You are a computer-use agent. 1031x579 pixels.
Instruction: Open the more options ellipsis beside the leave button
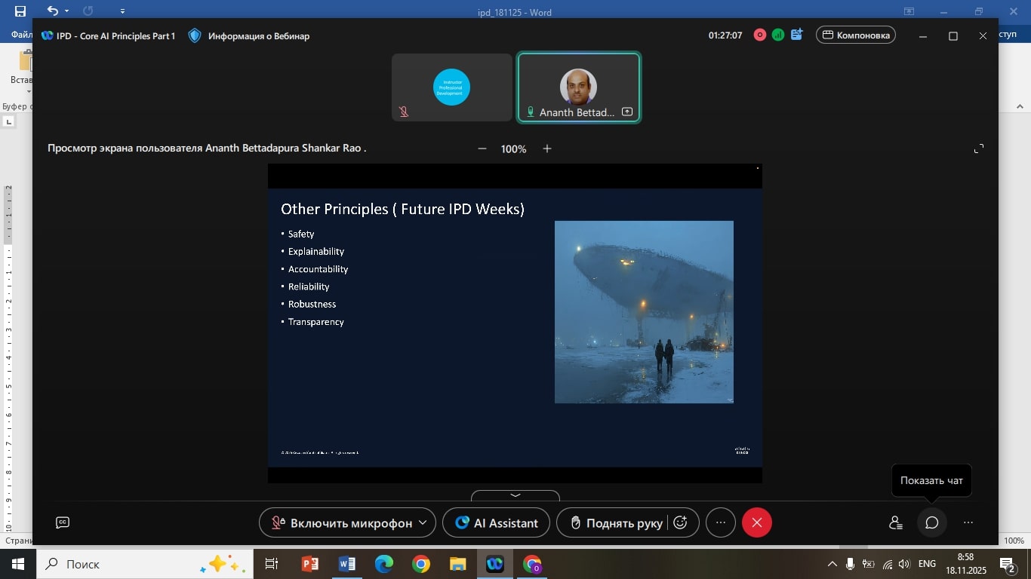click(x=721, y=522)
